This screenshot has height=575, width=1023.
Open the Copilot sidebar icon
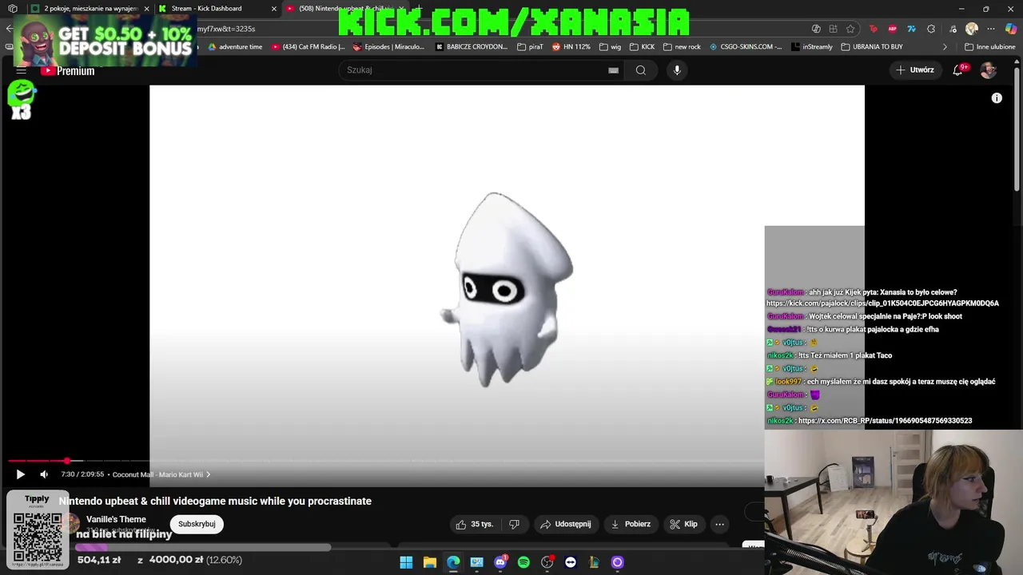pyautogui.click(x=1011, y=29)
